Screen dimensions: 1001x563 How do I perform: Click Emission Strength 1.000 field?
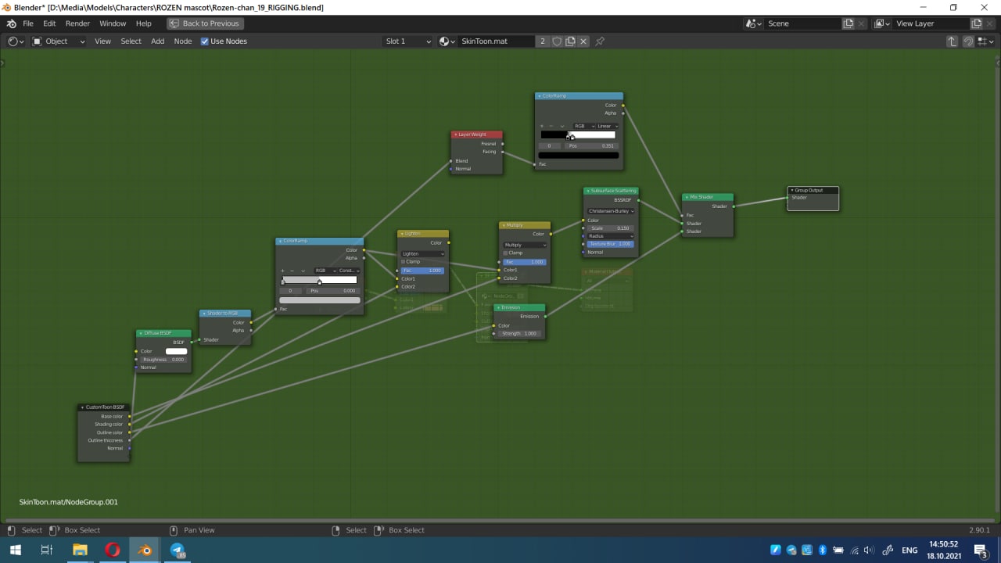(520, 334)
